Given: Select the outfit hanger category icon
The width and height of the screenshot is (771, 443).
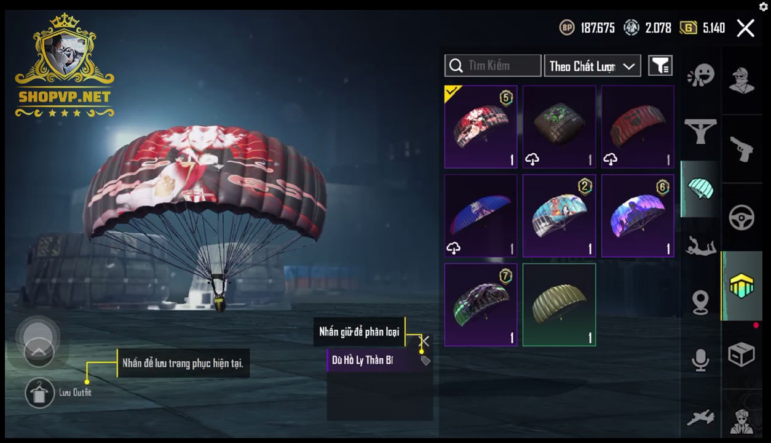Looking at the screenshot, I should point(700,131).
